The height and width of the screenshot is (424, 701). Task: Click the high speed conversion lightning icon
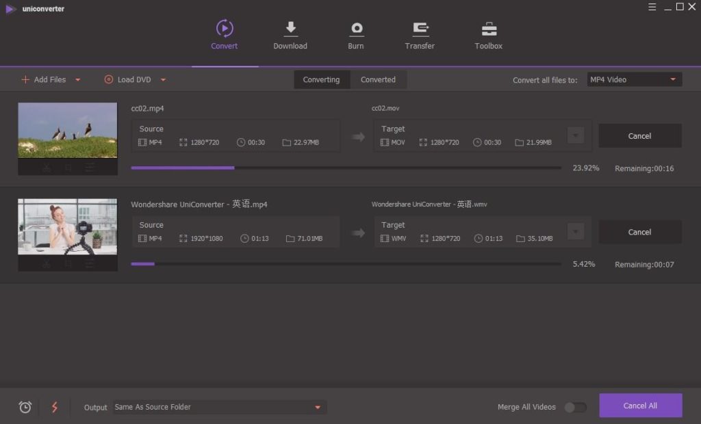(x=55, y=407)
